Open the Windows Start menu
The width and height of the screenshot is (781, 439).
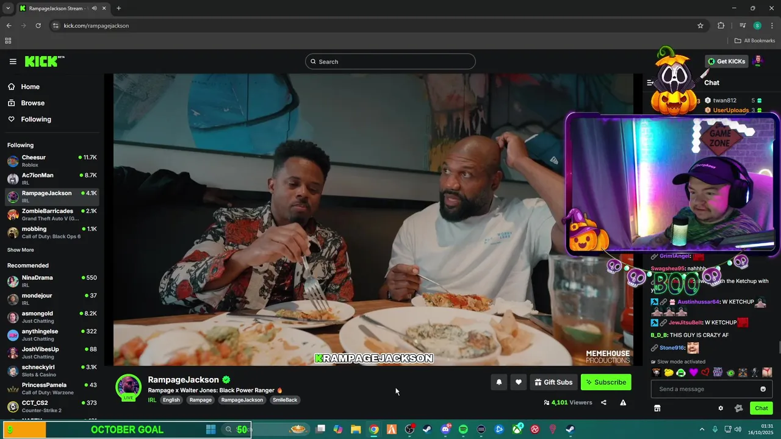point(211,429)
